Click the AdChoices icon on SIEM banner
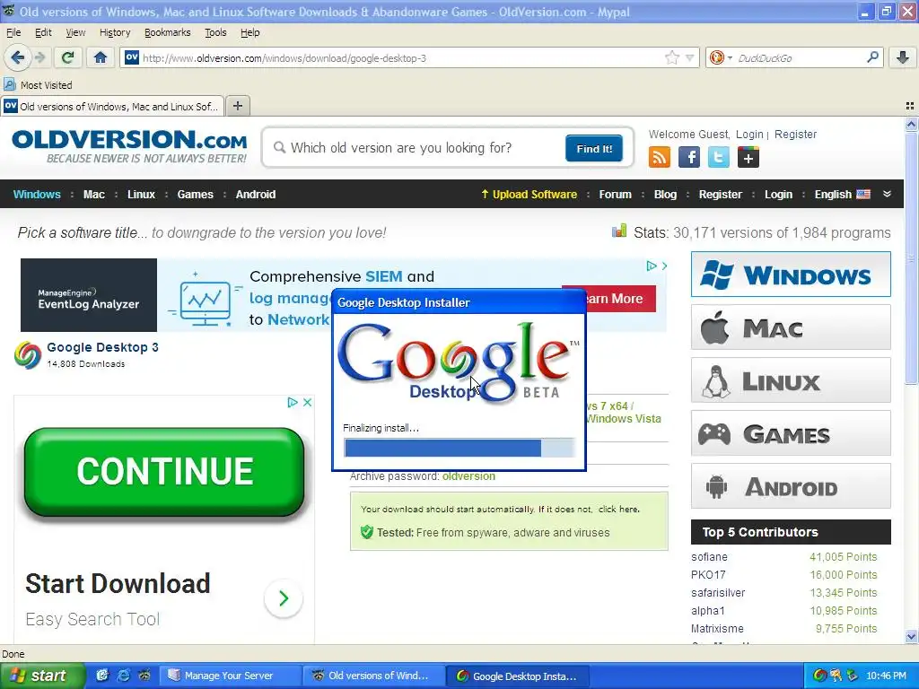 pos(652,266)
